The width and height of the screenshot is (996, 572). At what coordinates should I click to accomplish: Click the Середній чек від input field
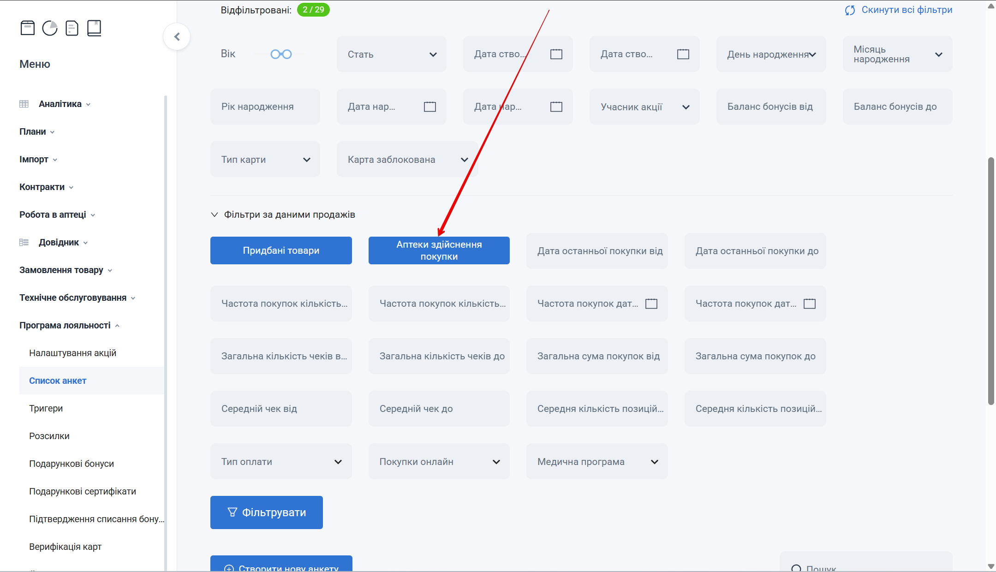(281, 409)
